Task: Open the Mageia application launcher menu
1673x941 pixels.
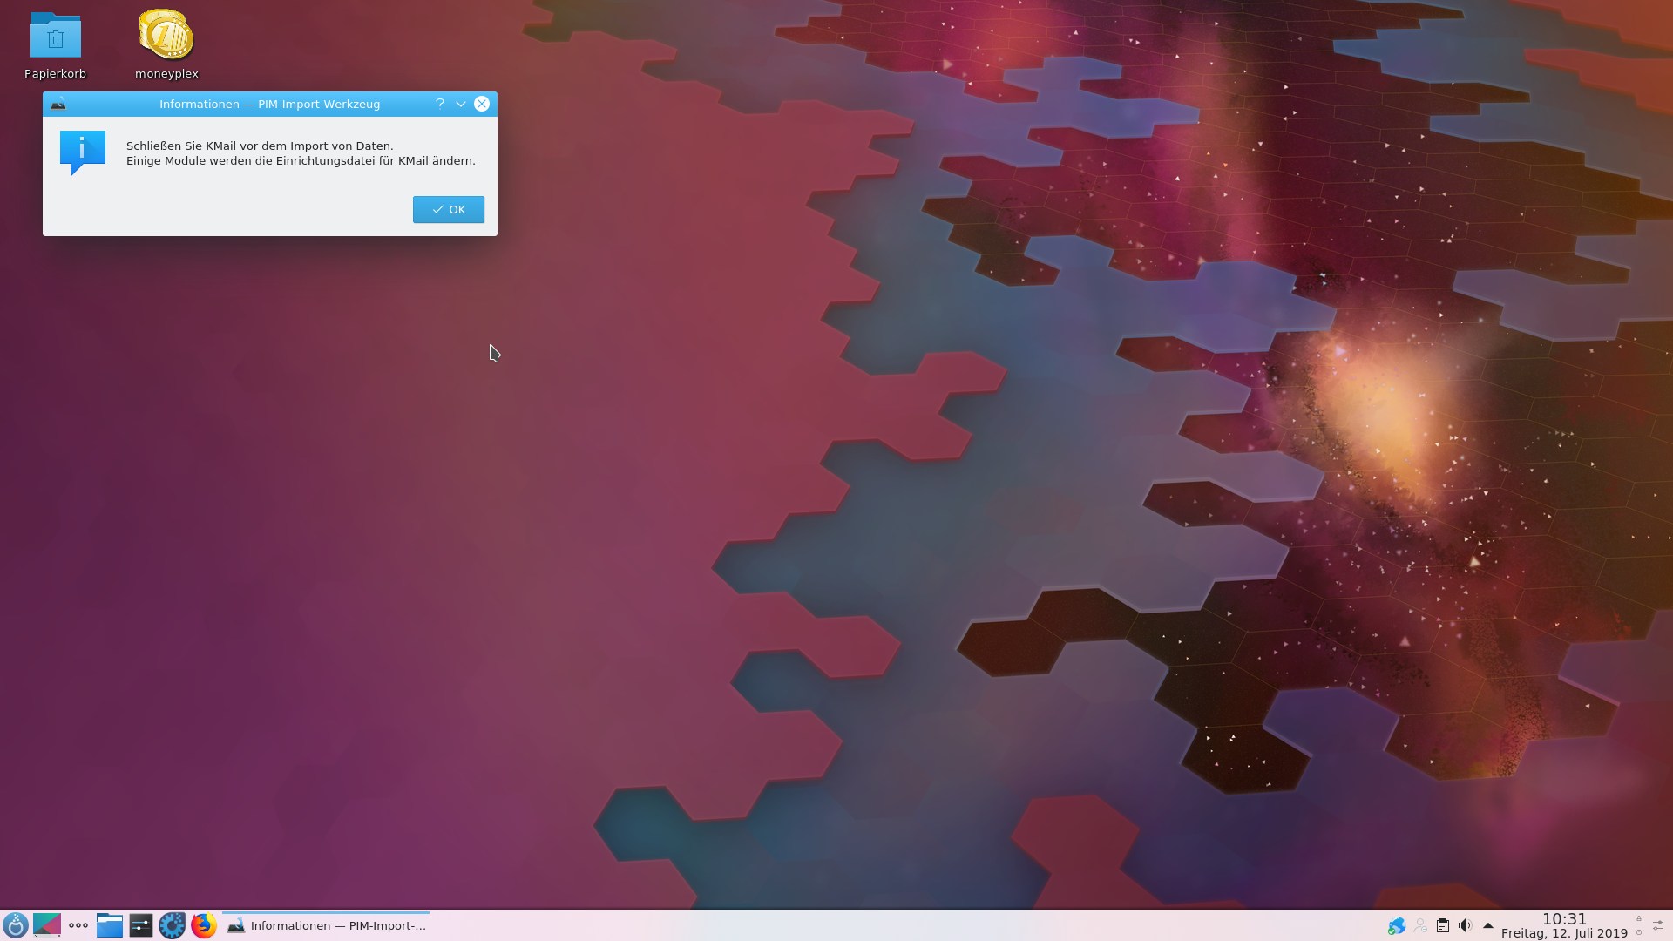Action: point(16,925)
